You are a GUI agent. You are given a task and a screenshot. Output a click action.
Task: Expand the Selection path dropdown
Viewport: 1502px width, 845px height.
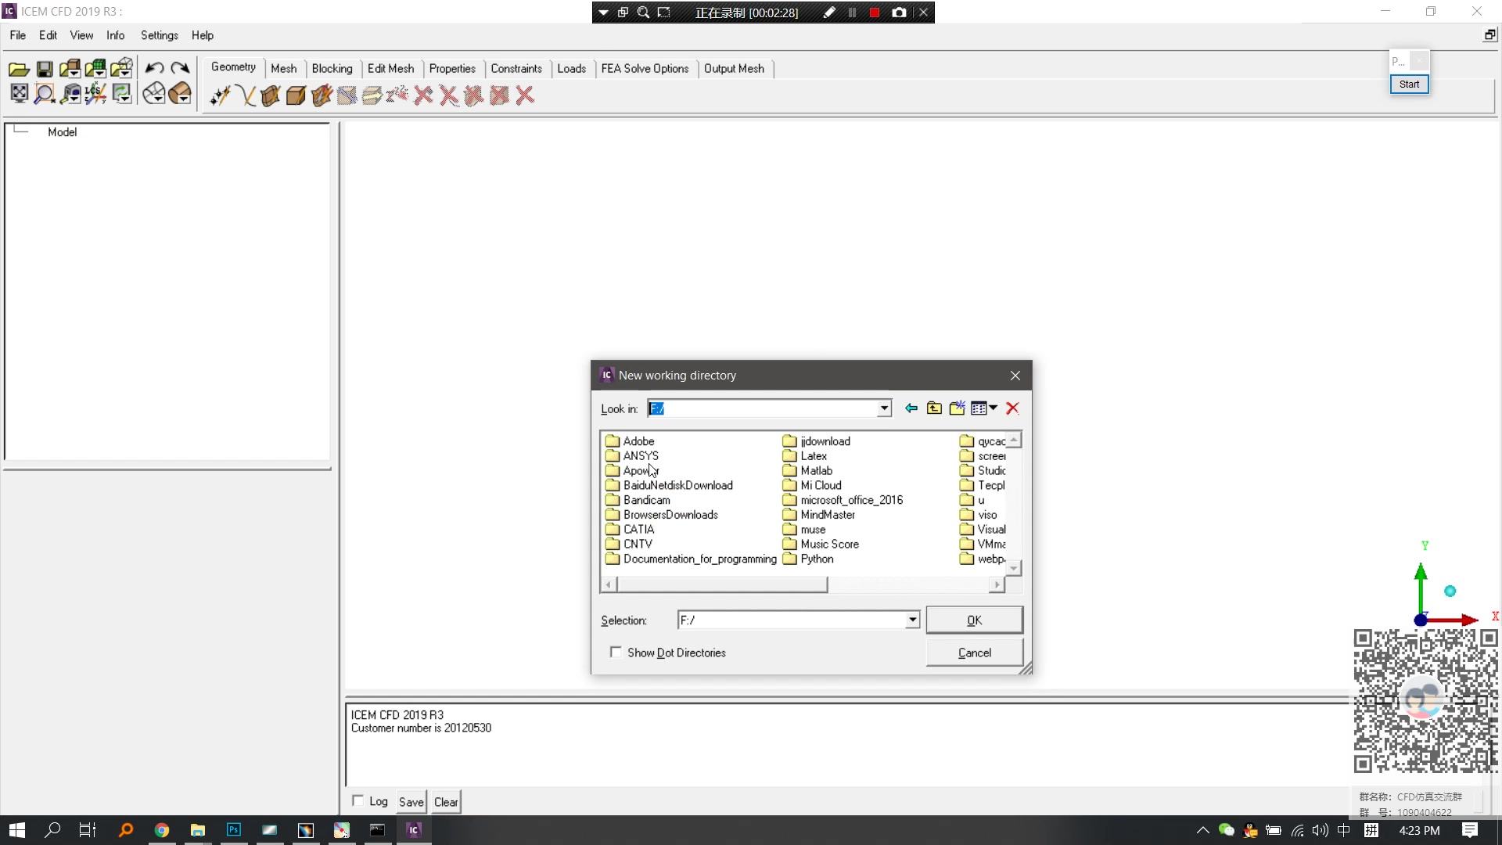click(912, 620)
